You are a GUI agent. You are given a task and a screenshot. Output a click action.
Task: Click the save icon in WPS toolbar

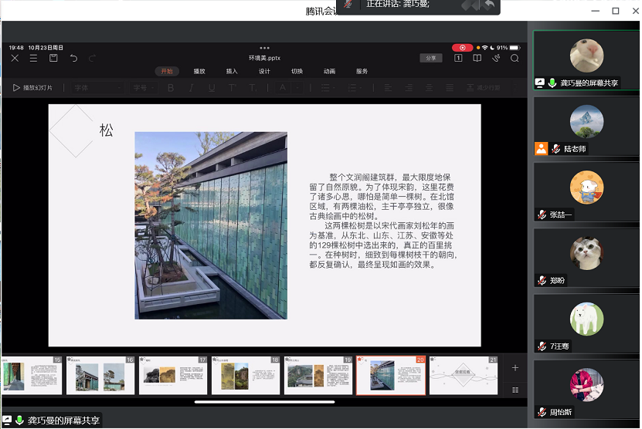53,58
